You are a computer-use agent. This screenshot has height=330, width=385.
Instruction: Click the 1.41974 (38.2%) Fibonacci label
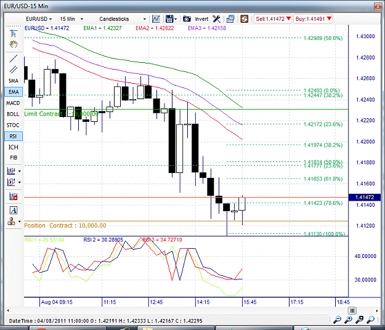point(323,145)
